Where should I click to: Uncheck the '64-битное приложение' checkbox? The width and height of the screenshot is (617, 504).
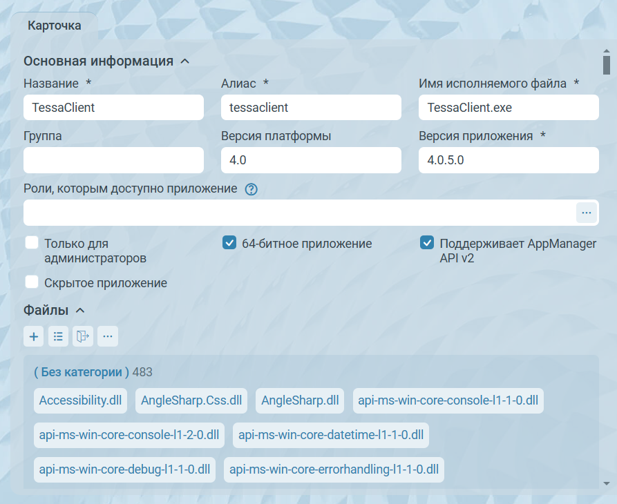pos(229,243)
